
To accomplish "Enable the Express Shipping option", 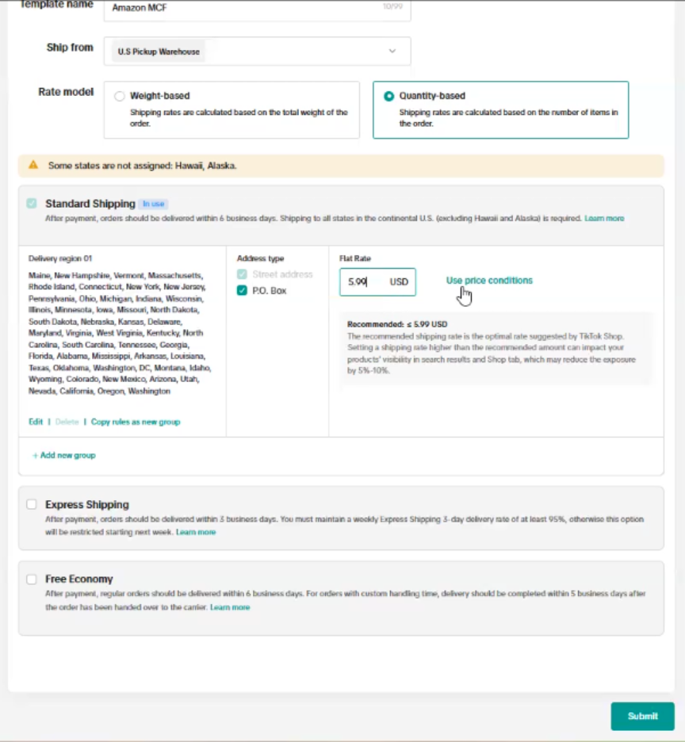I will [x=32, y=504].
